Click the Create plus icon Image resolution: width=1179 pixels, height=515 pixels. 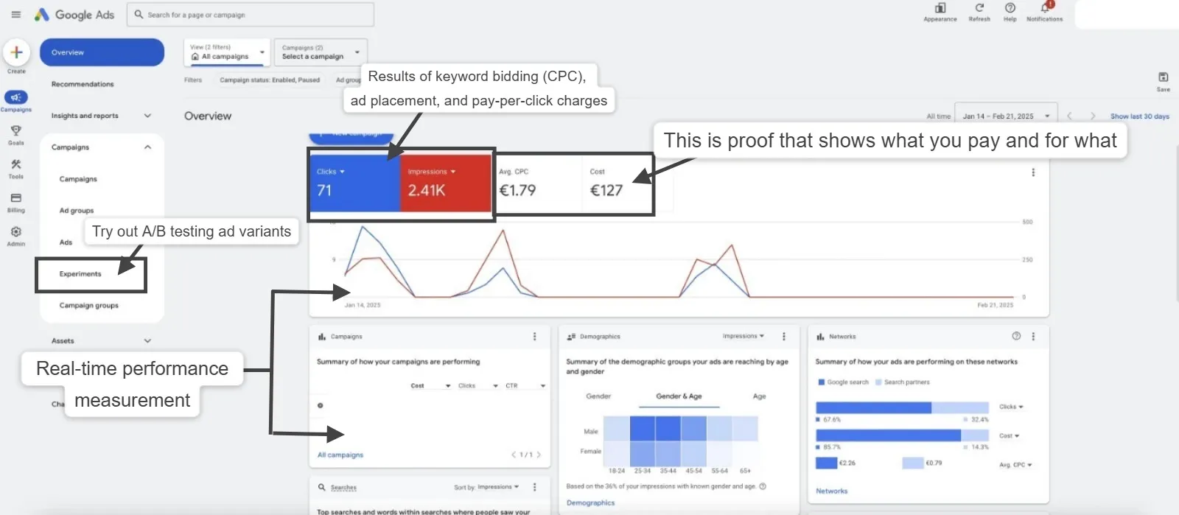click(x=16, y=53)
